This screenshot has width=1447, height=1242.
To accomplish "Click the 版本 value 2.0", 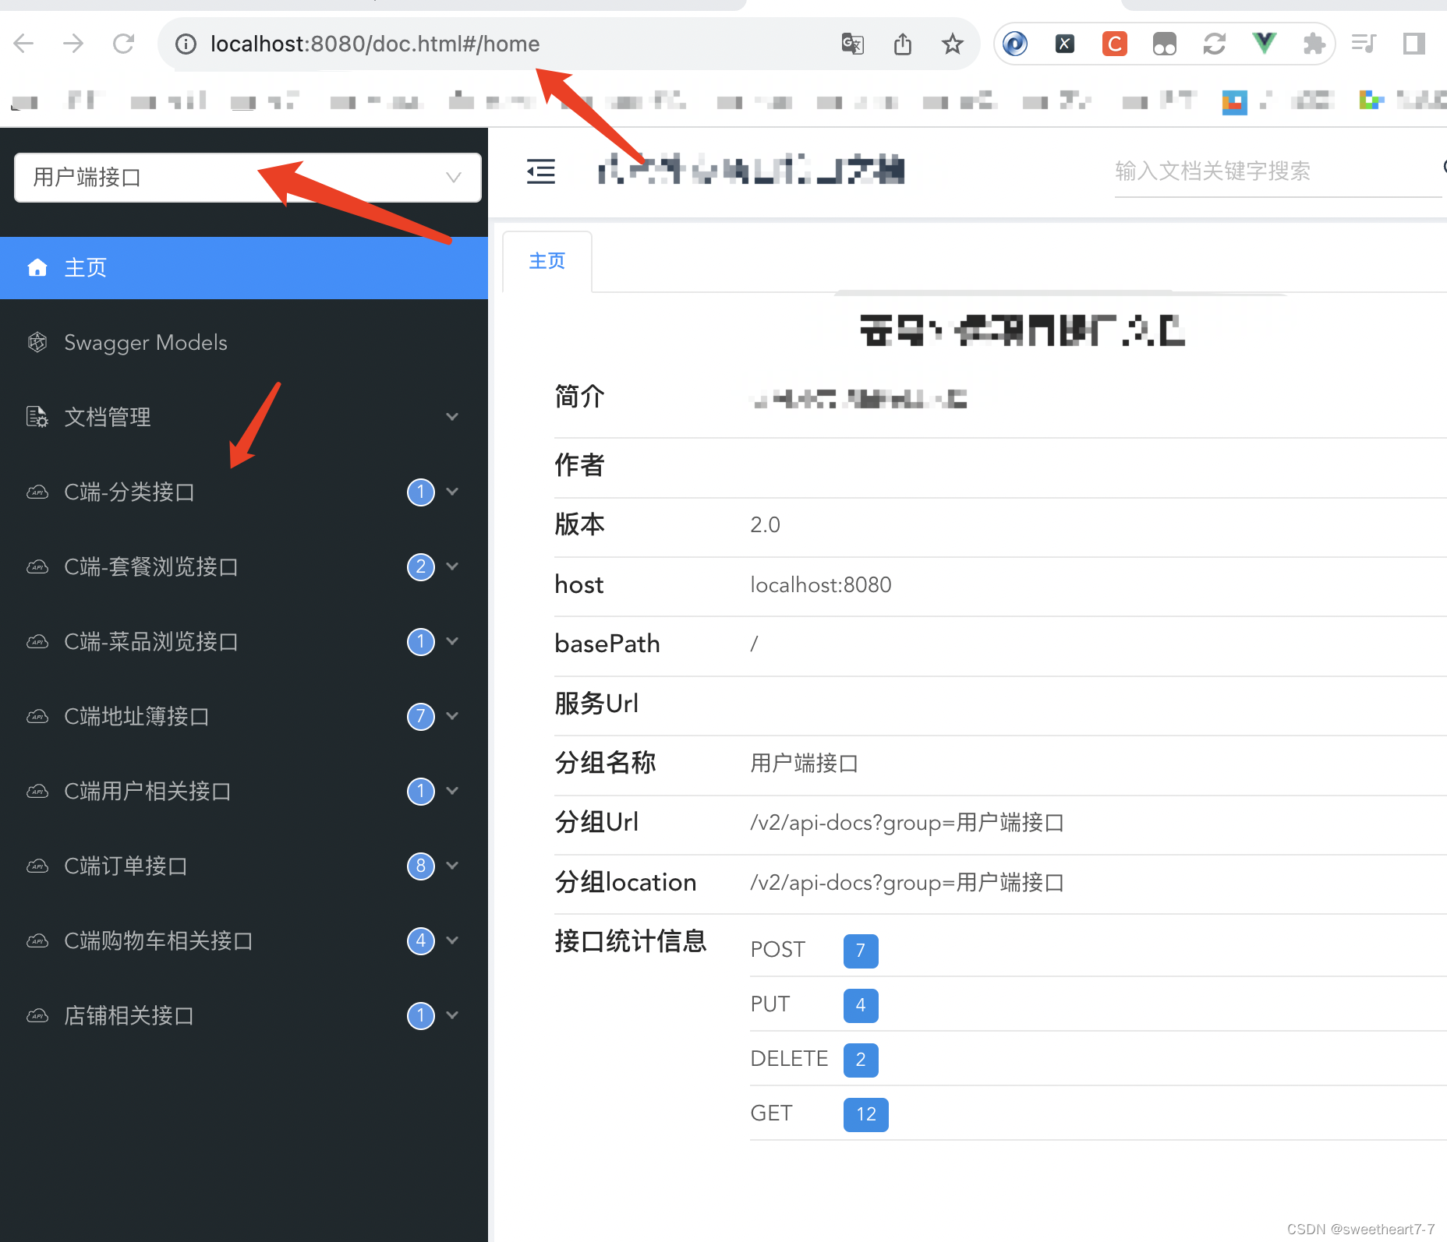I will pos(765,525).
